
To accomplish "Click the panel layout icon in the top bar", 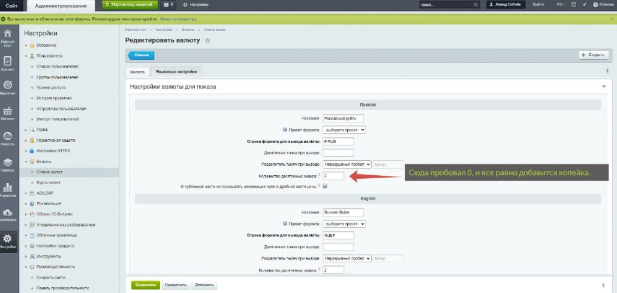I will click(x=574, y=5).
